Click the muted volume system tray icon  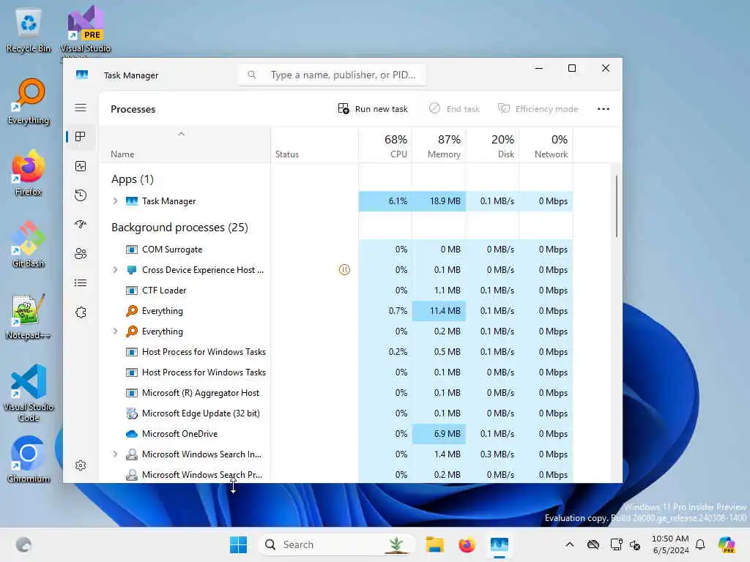coord(635,544)
